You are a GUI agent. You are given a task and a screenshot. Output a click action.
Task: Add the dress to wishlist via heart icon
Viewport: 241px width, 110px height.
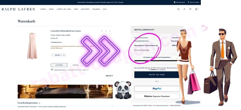coord(106,31)
